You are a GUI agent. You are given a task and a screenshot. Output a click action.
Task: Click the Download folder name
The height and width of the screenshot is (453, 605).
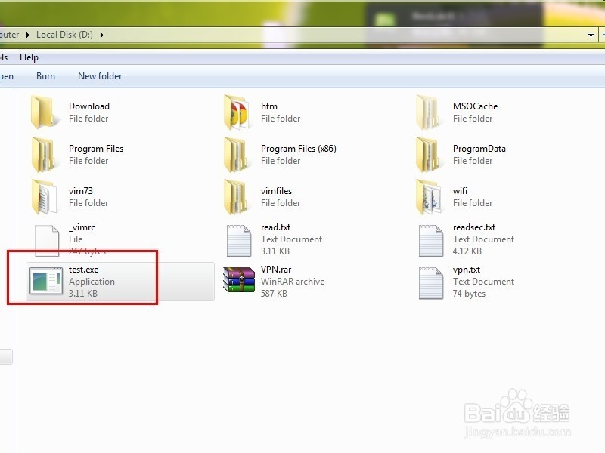pyautogui.click(x=89, y=106)
